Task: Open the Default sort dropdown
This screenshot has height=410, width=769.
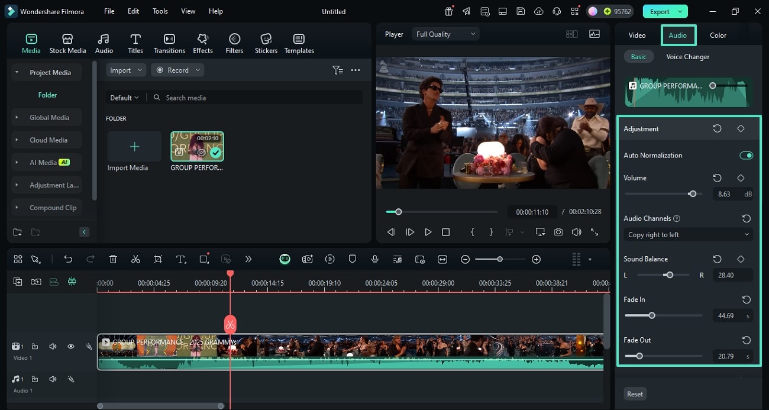Action: tap(124, 98)
